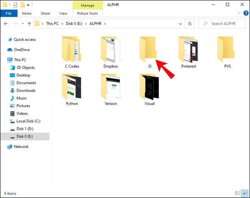Customize Quick Access Toolbar dropdown
Screen dimensions: 250x198
(28, 5)
